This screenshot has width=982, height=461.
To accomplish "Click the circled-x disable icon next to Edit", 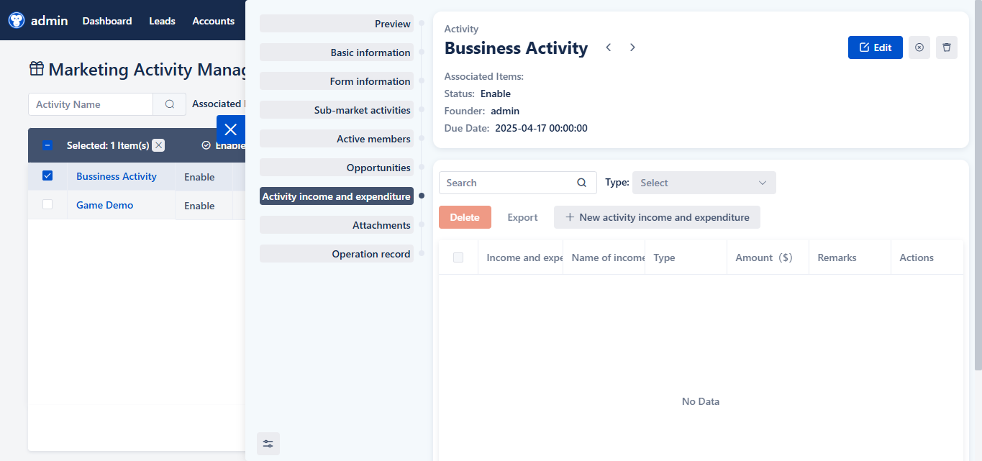I will point(919,47).
